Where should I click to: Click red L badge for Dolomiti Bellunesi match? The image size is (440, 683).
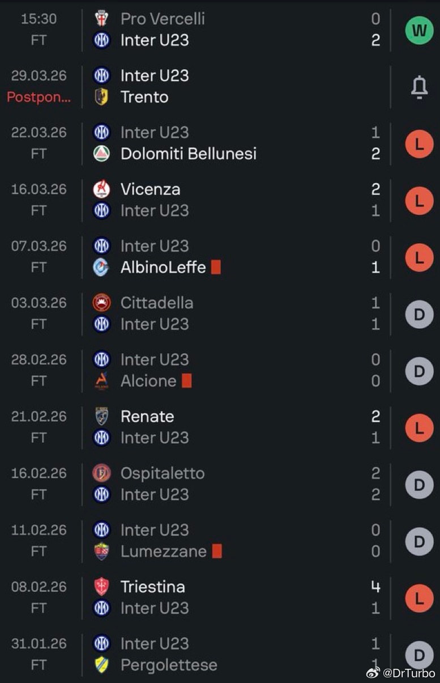[419, 143]
